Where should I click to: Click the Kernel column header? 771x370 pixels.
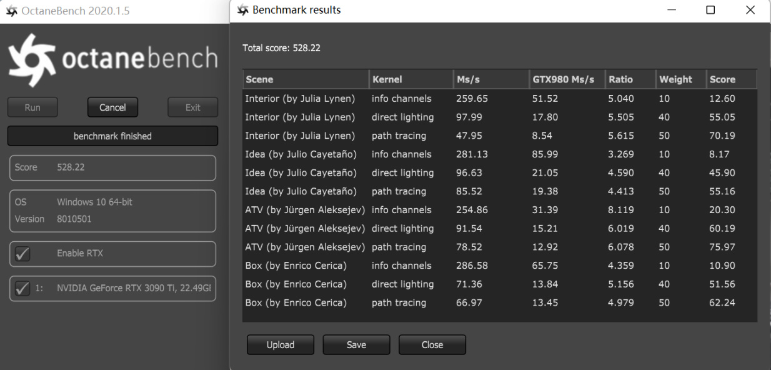coord(411,79)
